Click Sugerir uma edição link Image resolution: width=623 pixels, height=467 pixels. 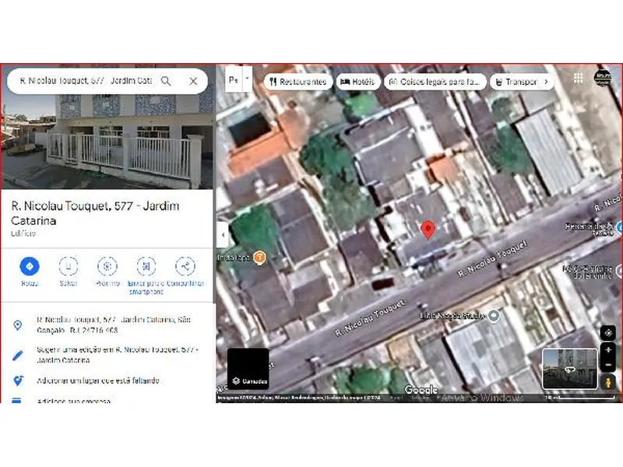click(x=117, y=356)
